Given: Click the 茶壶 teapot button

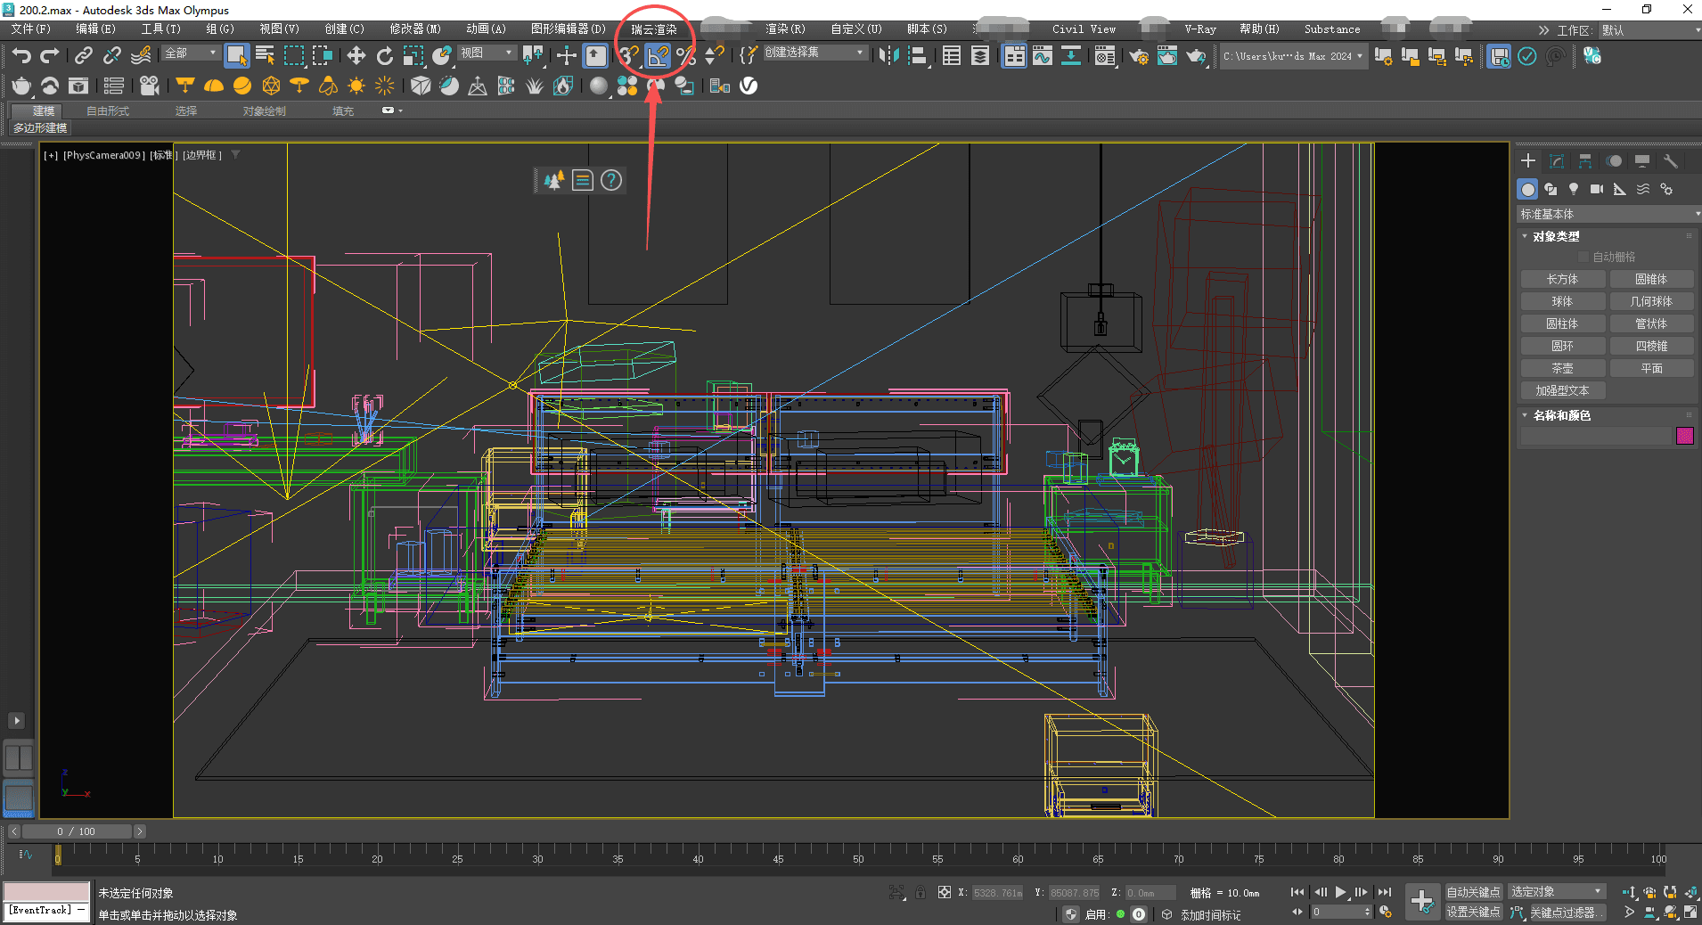Looking at the screenshot, I should pos(1562,369).
